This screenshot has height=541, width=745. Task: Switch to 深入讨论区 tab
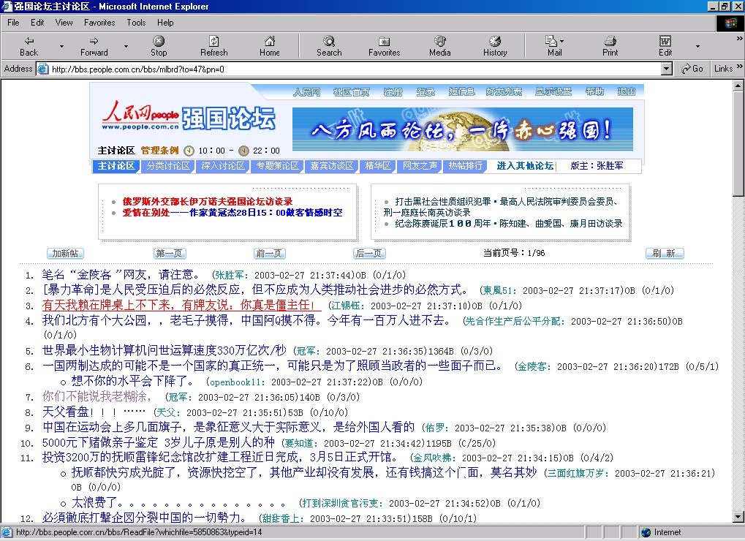click(x=223, y=166)
